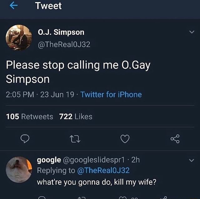Open the @googleslidespr1 handle
This screenshot has height=199, width=200.
click(94, 160)
